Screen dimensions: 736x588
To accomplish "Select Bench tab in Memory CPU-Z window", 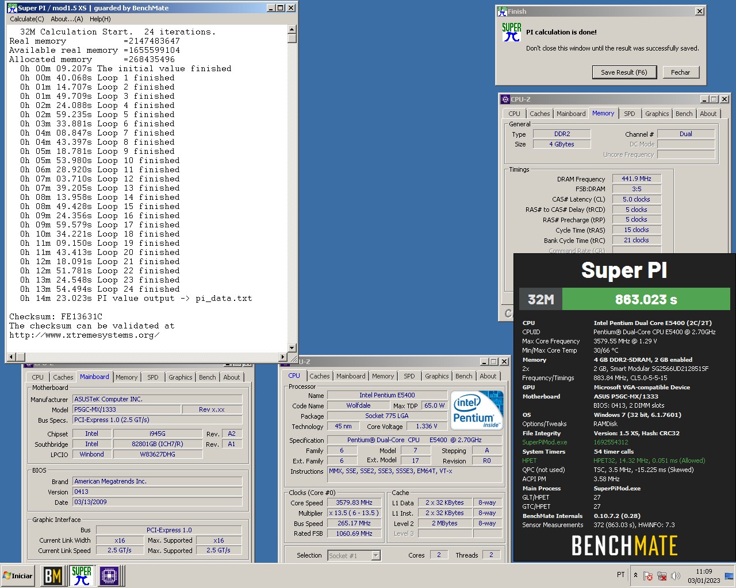I will pyautogui.click(x=684, y=114).
